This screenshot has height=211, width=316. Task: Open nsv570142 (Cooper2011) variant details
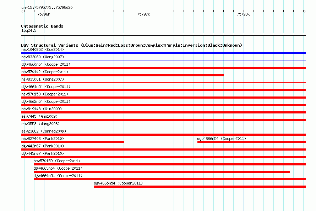45,72
